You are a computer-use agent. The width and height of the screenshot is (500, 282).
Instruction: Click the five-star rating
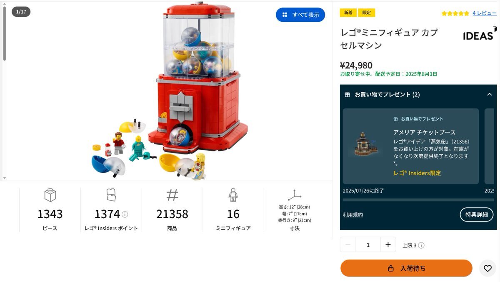pyautogui.click(x=455, y=13)
